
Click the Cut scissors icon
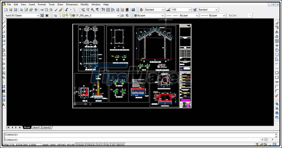coord(42,10)
